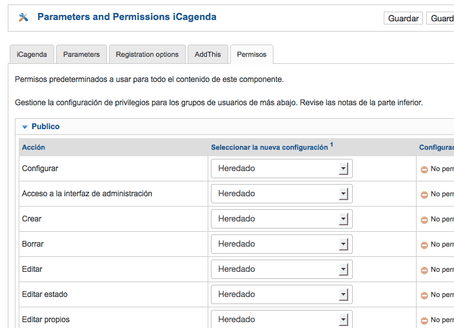Select the Permisos tab
454x328 pixels.
252,54
